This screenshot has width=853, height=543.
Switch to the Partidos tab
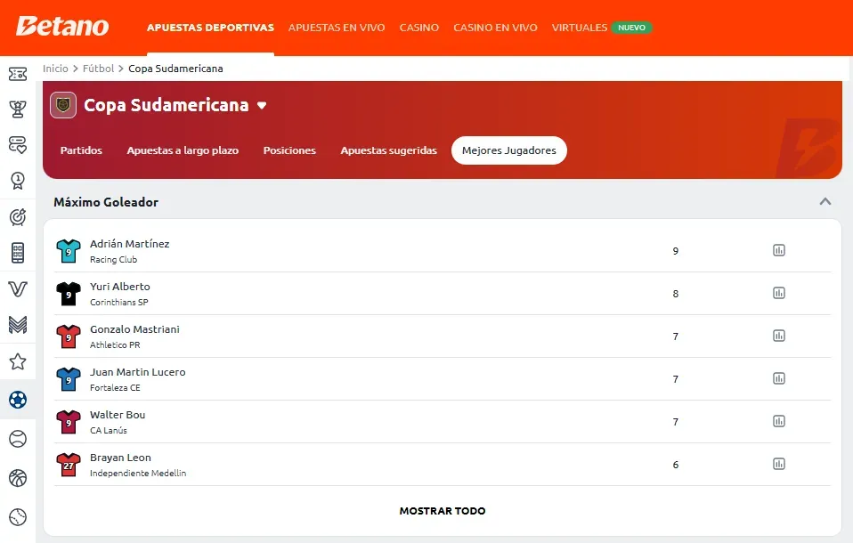point(81,150)
